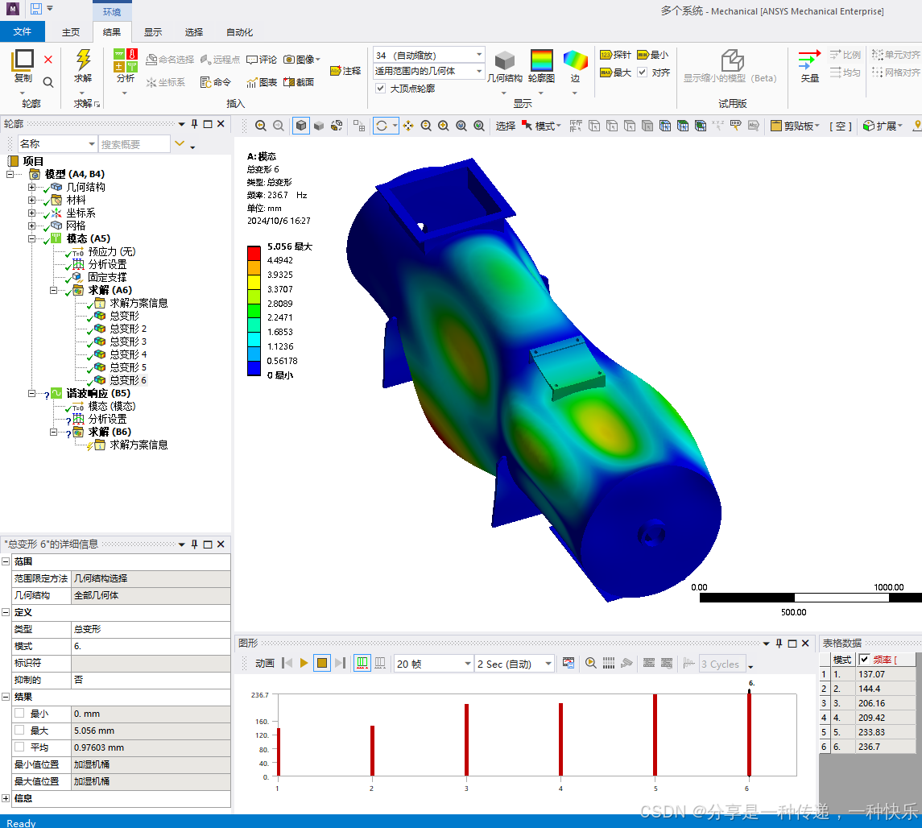This screenshot has width=922, height=828.
Task: Click the 模式 selection mode button
Action: [542, 126]
